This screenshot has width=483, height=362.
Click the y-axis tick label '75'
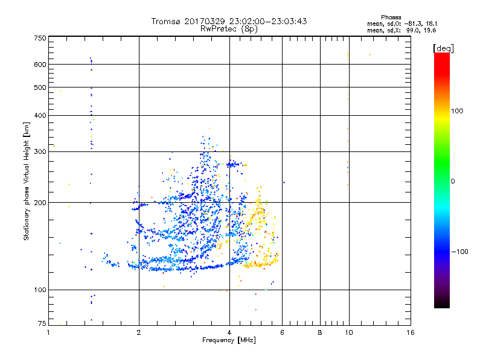point(42,323)
